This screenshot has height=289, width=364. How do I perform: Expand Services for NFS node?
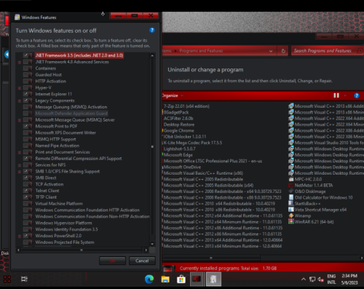click(20, 165)
